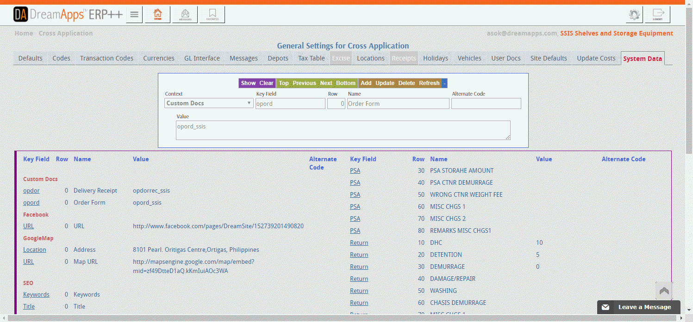The width and height of the screenshot is (693, 322).
Task: Click the DreamApps ERP++ logo
Action: pyautogui.click(x=69, y=15)
